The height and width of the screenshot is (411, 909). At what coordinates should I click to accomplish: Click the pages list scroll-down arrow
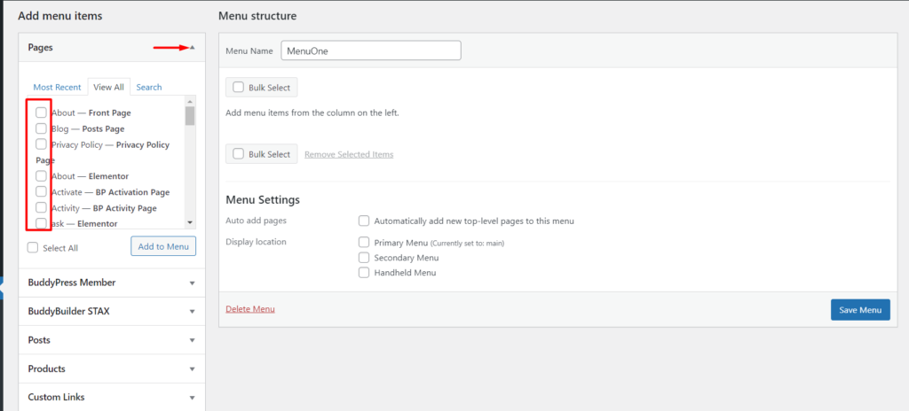[190, 222]
